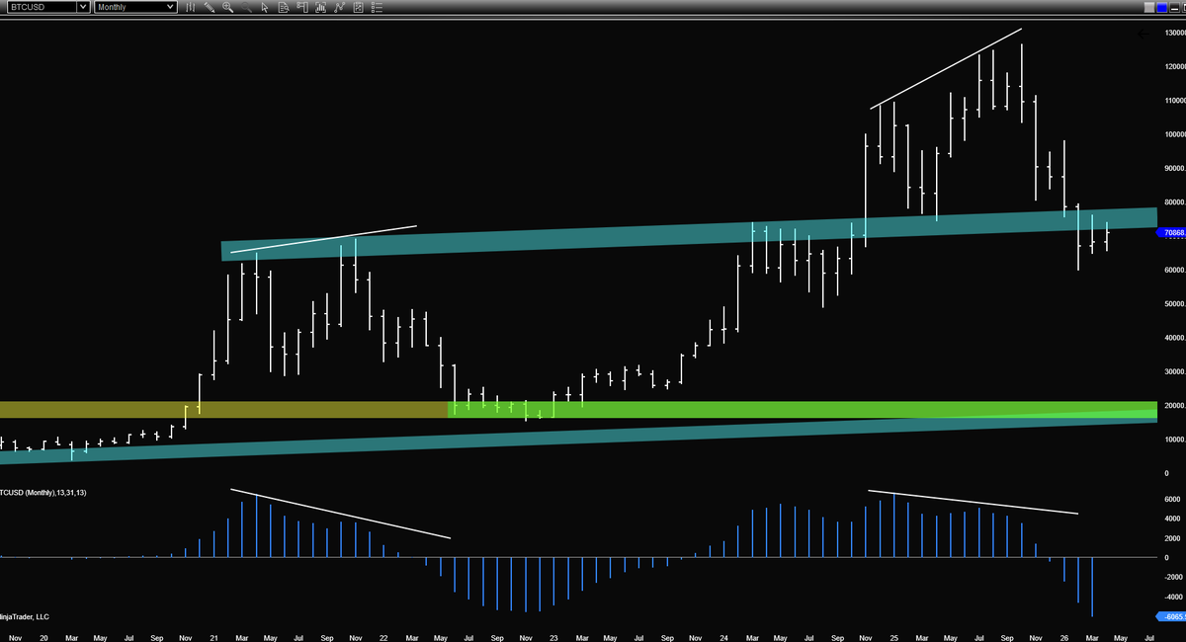This screenshot has height=642, width=1186.
Task: Open the Monthly interval selector dropdown
Action: coord(170,7)
